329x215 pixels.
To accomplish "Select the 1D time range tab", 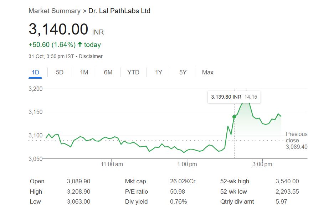I will [35, 72].
